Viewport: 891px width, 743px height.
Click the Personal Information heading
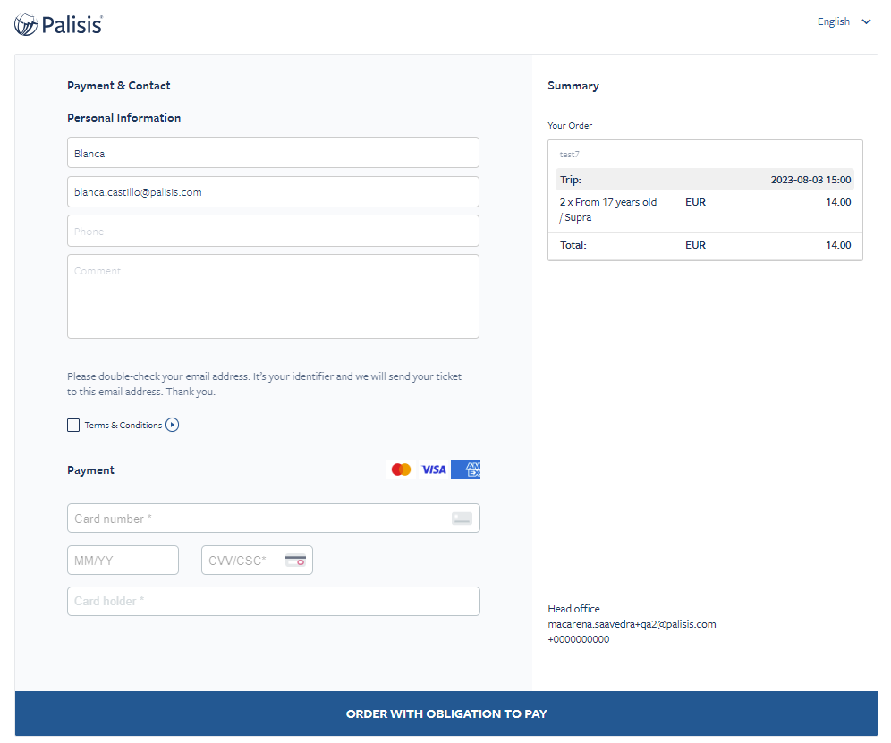123,118
